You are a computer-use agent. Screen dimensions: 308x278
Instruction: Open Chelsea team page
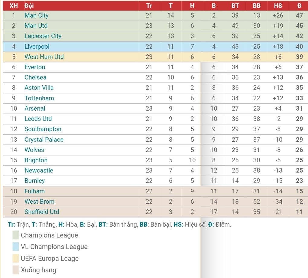[35, 77]
